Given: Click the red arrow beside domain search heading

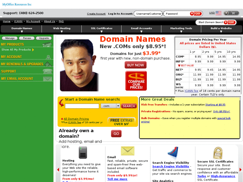Looking at the screenshot, I should (62, 103).
